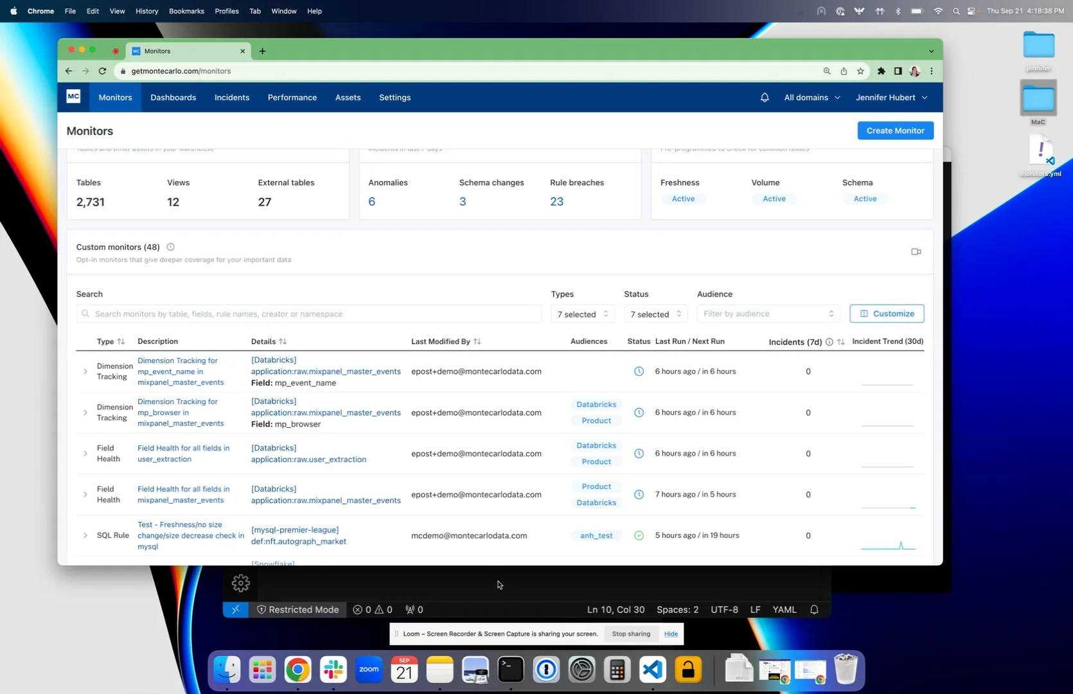Expand the mp_event_name Dimension Tracking row
Image resolution: width=1073 pixels, height=694 pixels.
(85, 371)
